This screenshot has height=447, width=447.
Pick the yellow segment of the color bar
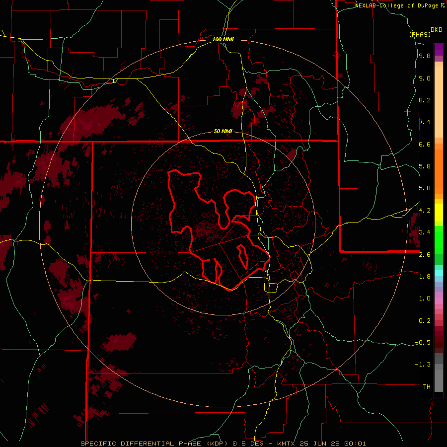[439, 213]
